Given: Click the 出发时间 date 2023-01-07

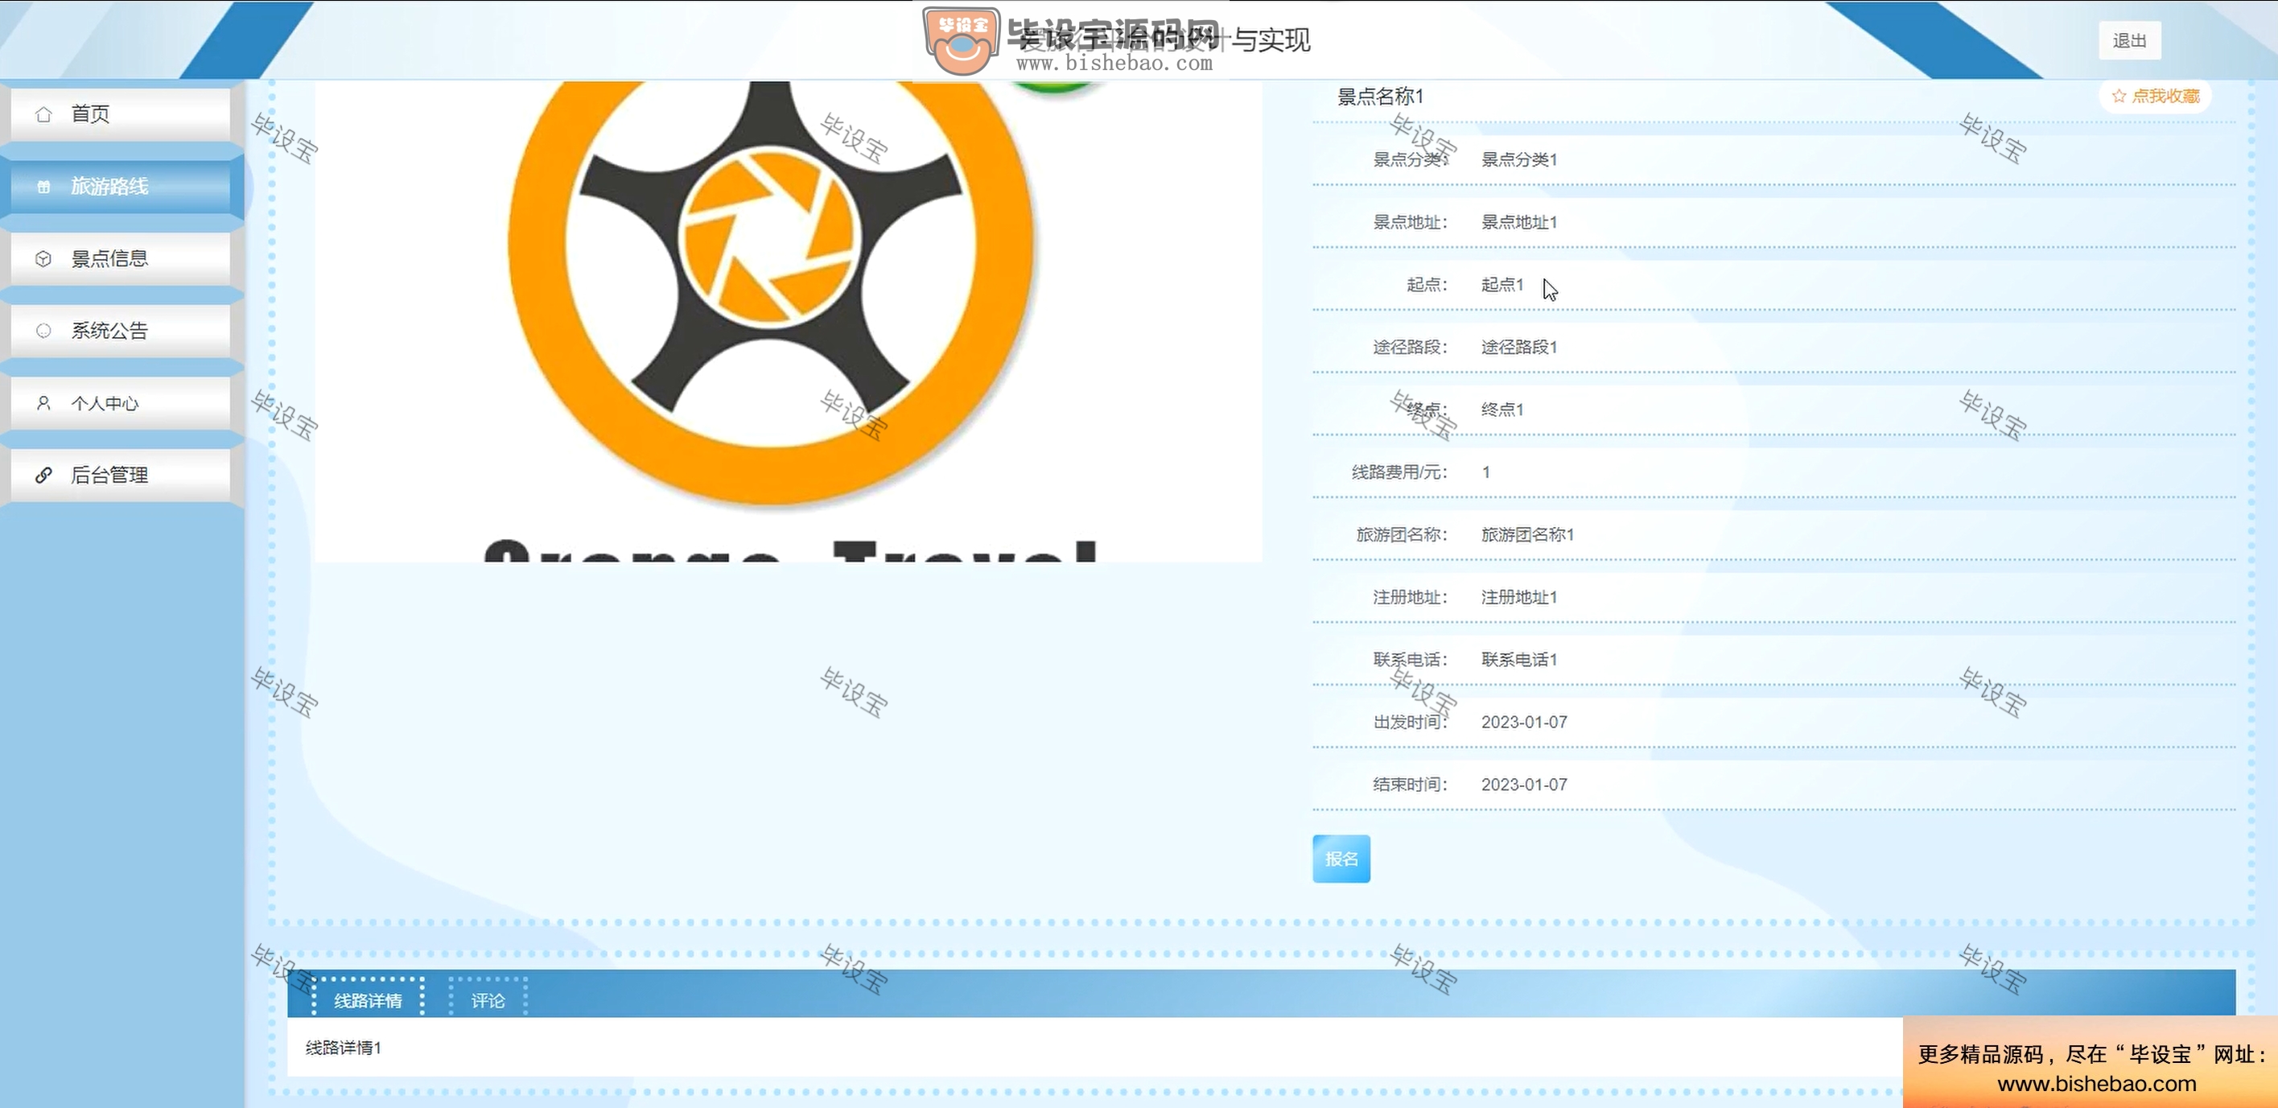Looking at the screenshot, I should [1524, 723].
